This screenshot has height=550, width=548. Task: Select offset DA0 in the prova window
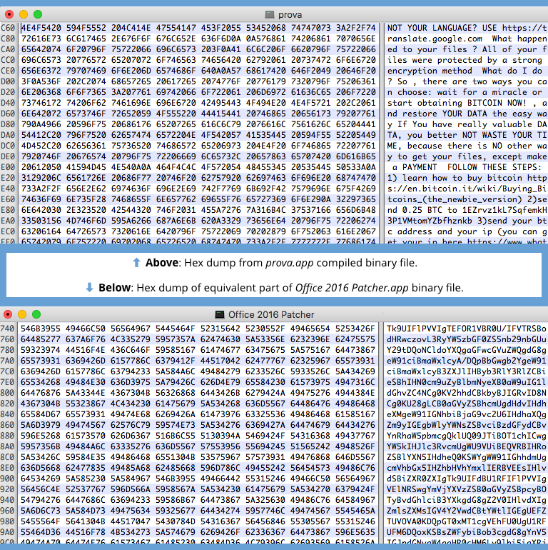[8, 135]
